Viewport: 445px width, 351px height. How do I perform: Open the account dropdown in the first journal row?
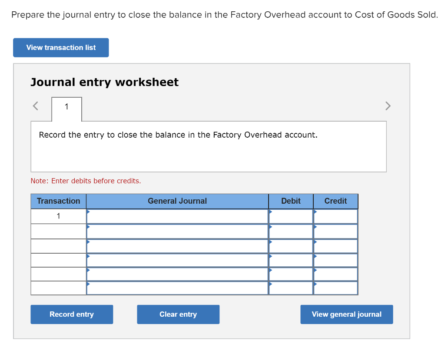pyautogui.click(x=89, y=213)
